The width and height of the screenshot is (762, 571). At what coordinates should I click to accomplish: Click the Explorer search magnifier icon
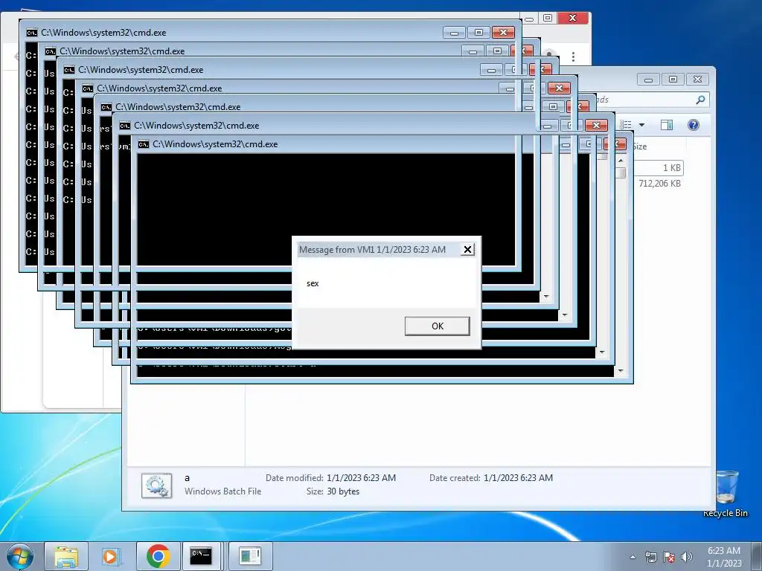coord(700,100)
